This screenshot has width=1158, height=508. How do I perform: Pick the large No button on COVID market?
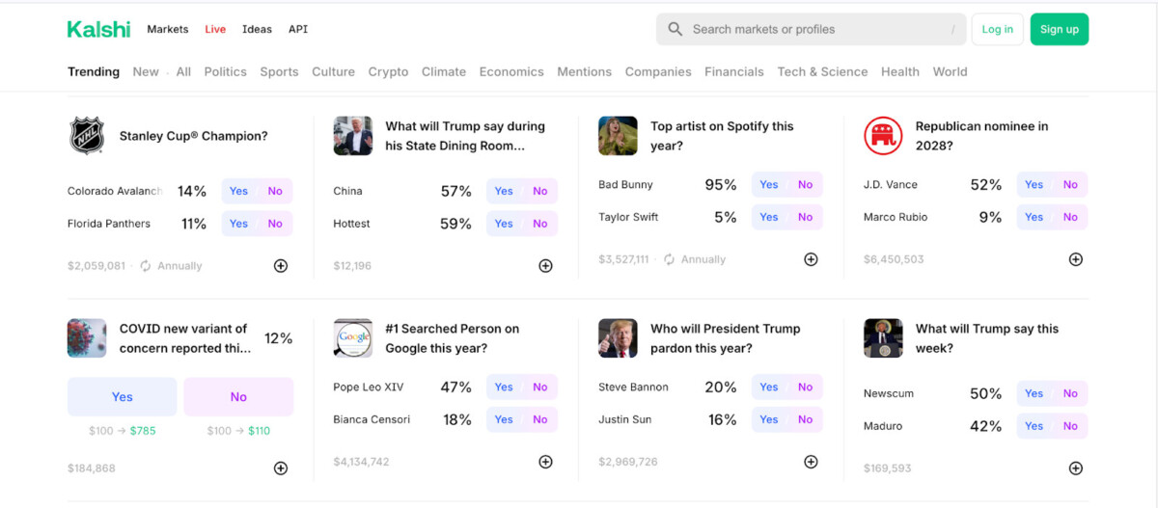tap(238, 396)
